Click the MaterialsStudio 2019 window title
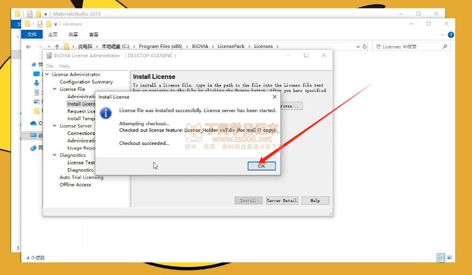The height and width of the screenshot is (275, 472). (77, 14)
